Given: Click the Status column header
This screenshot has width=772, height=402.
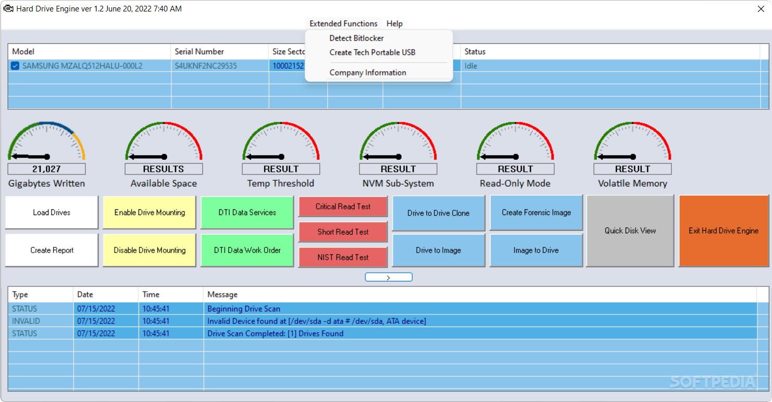Looking at the screenshot, I should point(611,52).
